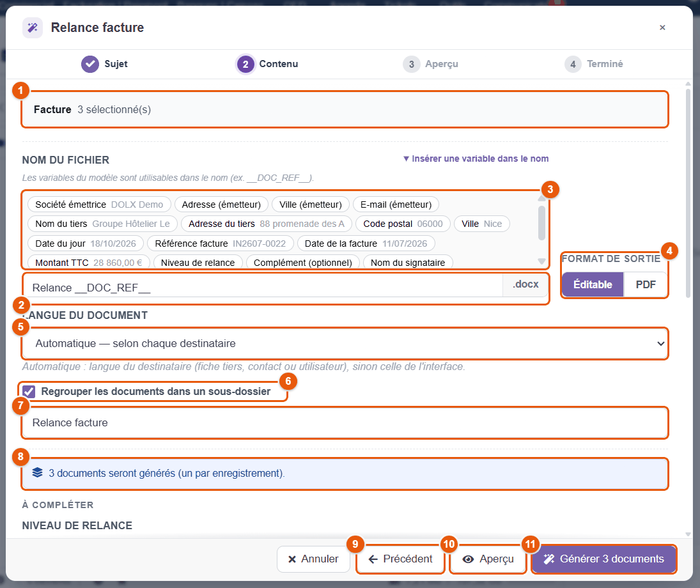The height and width of the screenshot is (588, 700).
Task: Insert the Adresse (émetteur) variable chip
Action: [x=221, y=205]
